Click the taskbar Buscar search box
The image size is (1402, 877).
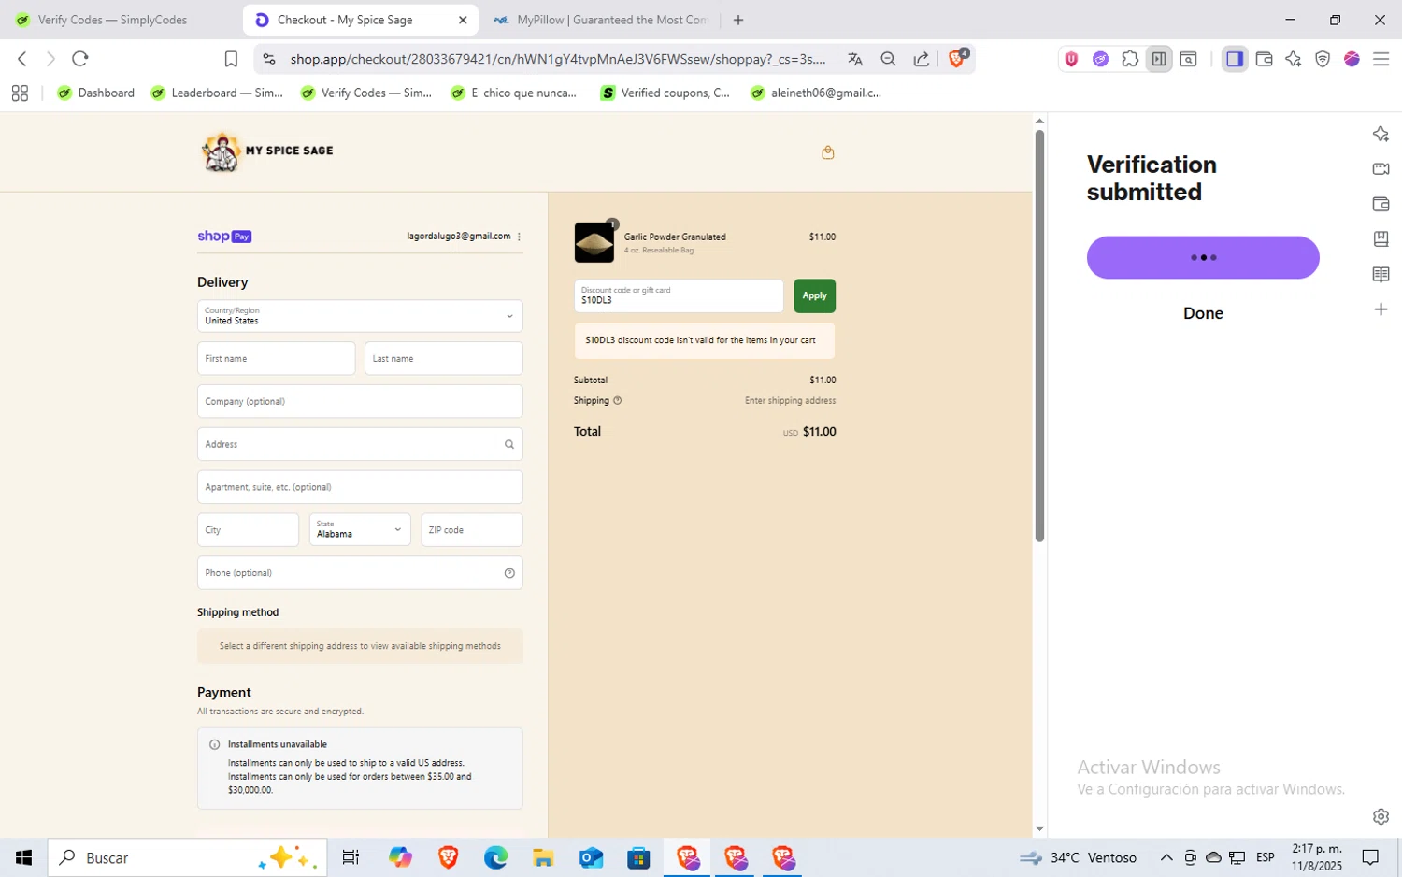tap(187, 857)
